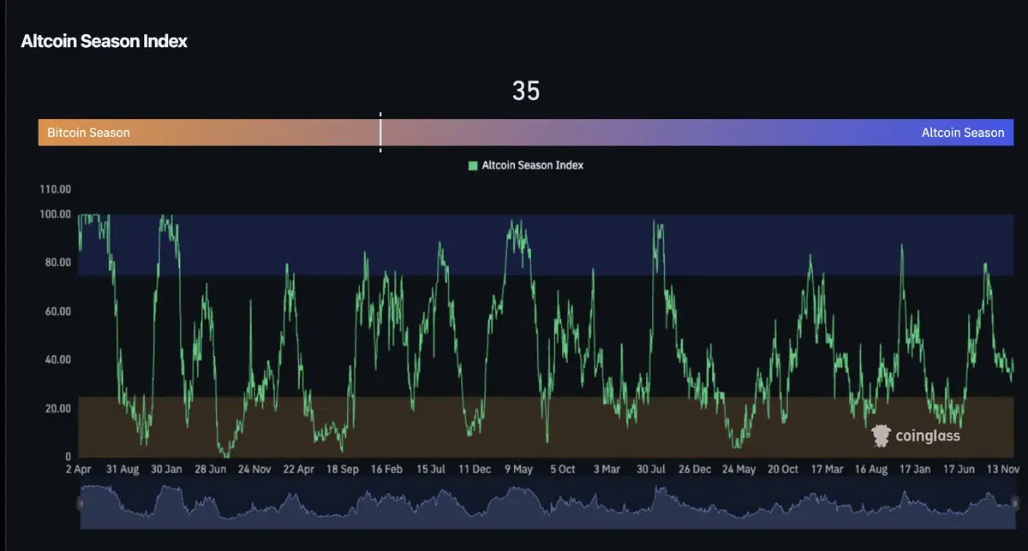Click the '13 Nov' x-axis date
This screenshot has height=551, width=1028.
point(1002,470)
